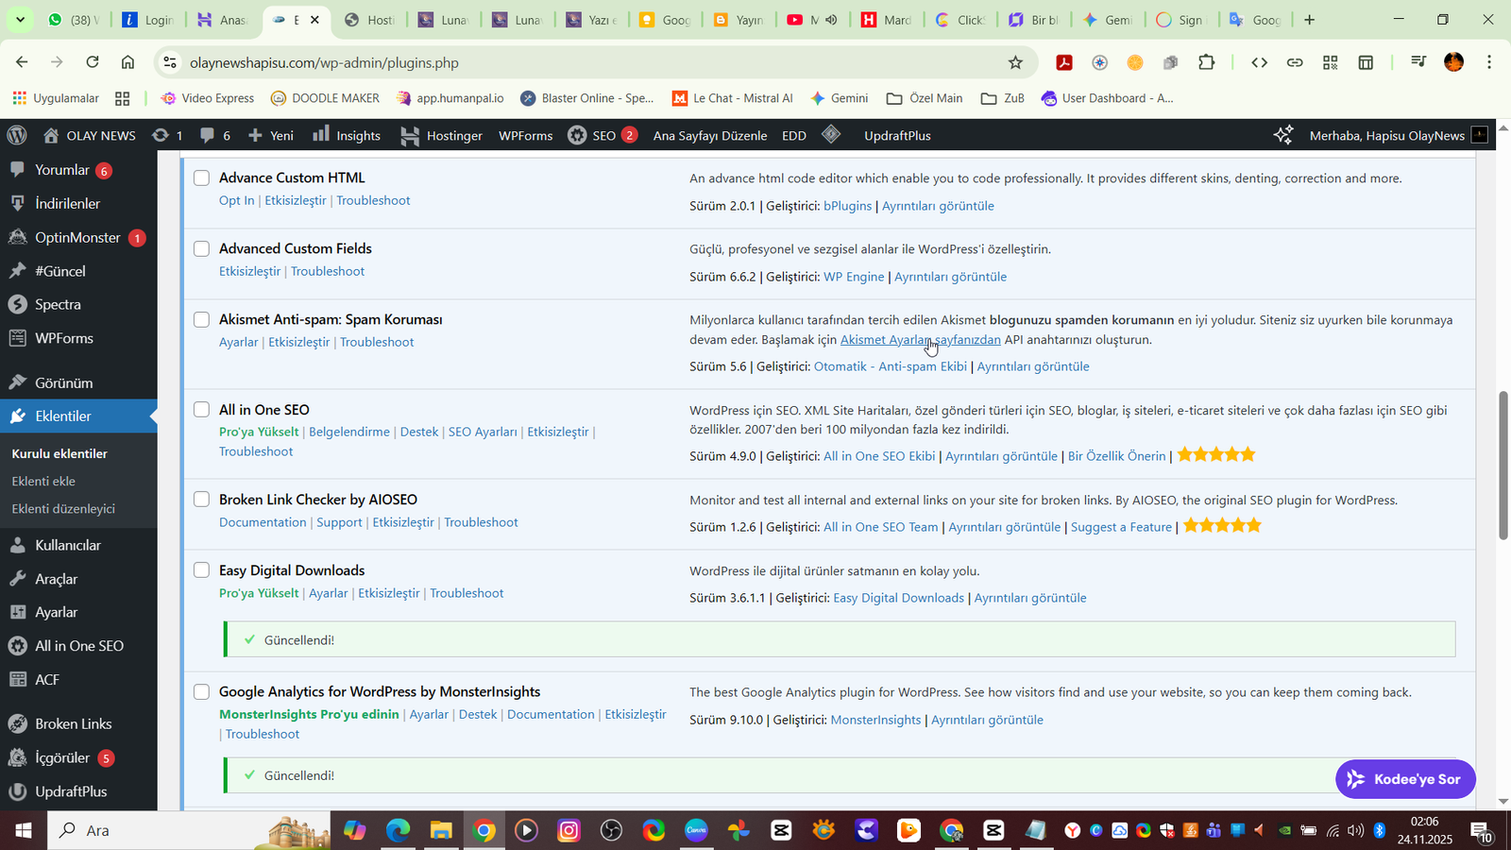Open Merhaba, Hapisu OlayNews account menu
This screenshot has height=850, width=1511.
coord(1386,135)
